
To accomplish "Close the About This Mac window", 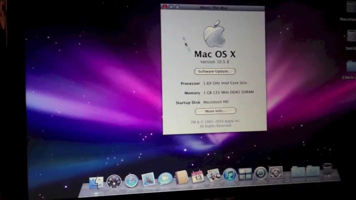I will click(165, 6).
